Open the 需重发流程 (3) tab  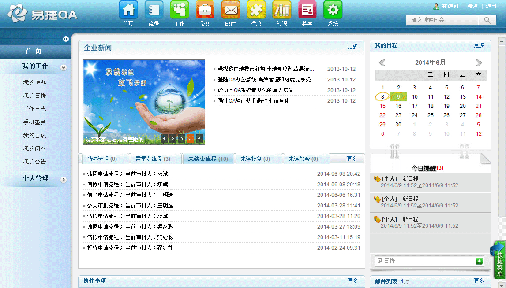point(156,159)
